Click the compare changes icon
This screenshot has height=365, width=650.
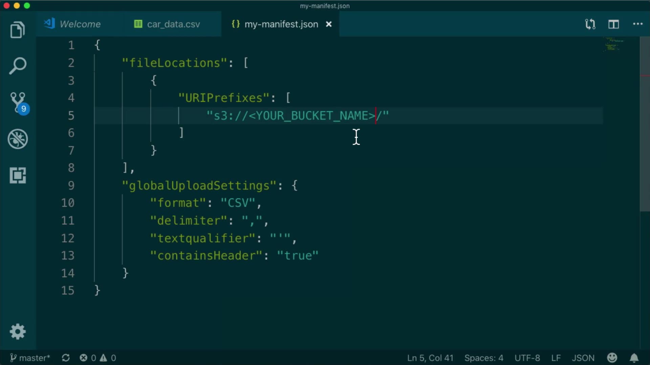[590, 24]
